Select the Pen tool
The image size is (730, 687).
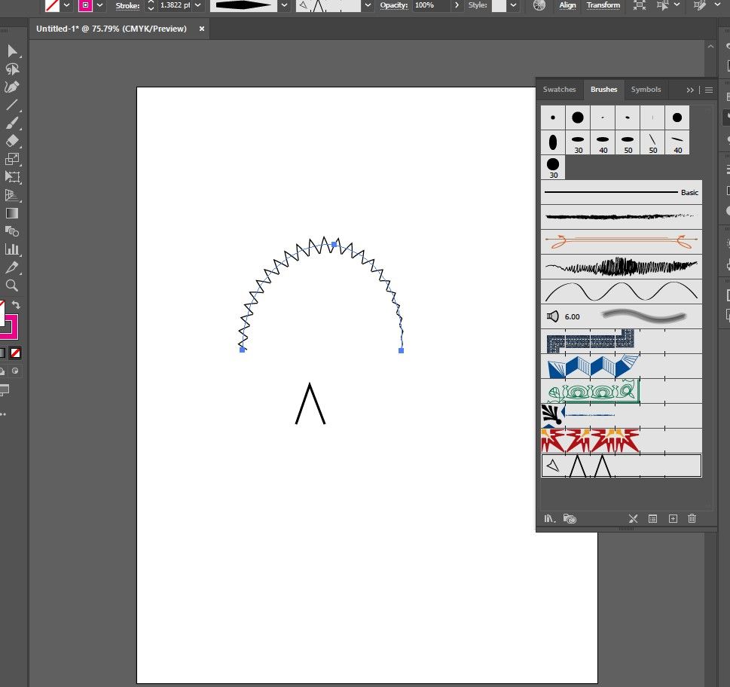(x=11, y=87)
